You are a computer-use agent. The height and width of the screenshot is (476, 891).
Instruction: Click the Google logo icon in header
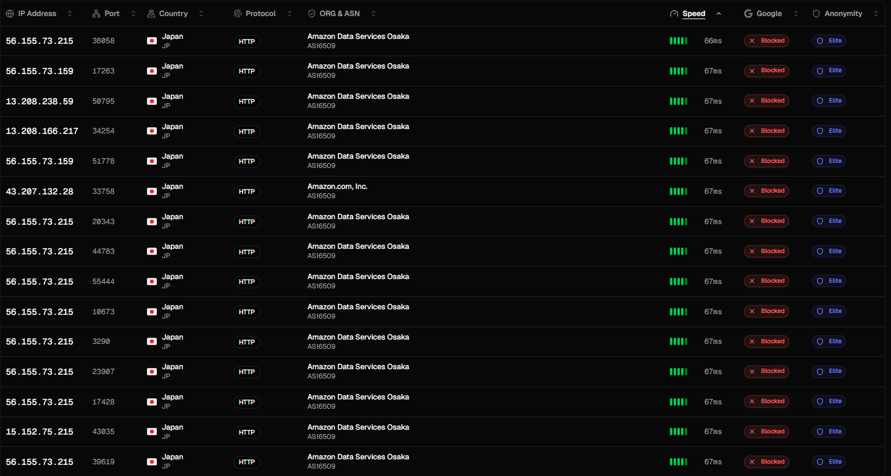[x=748, y=14]
